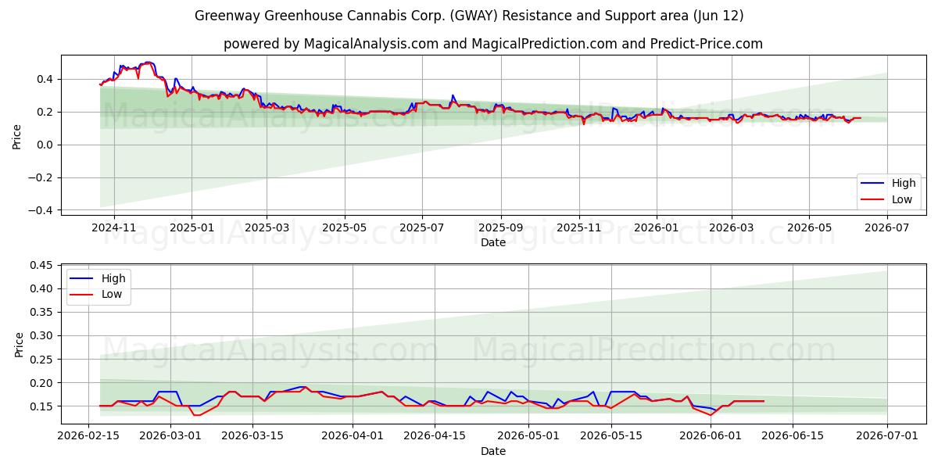Image resolution: width=938 pixels, height=469 pixels.
Task: Click the lower chart 'Date' axis label
Action: tap(493, 452)
